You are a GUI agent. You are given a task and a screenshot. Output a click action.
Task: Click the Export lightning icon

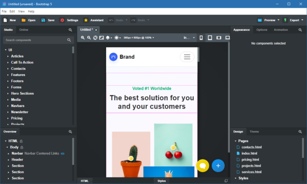(285, 20)
